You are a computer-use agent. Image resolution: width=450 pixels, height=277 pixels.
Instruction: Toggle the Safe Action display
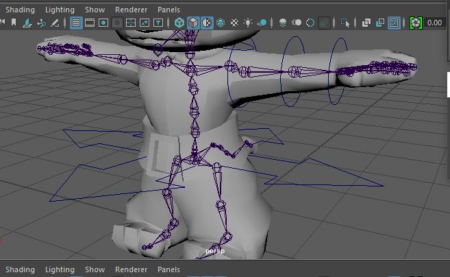[145, 23]
